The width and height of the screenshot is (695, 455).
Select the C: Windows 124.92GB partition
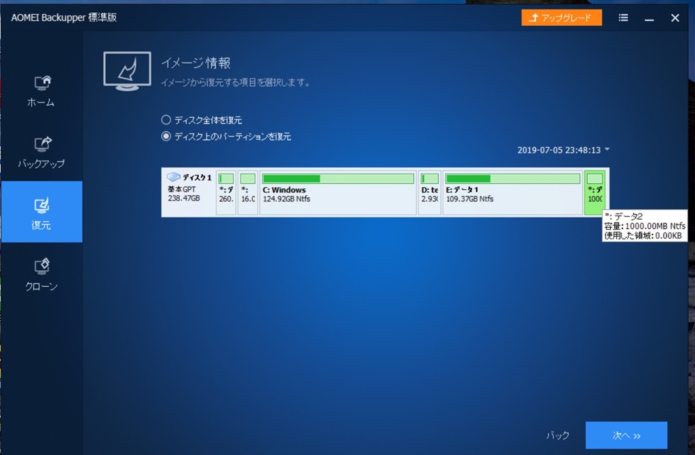pos(338,193)
